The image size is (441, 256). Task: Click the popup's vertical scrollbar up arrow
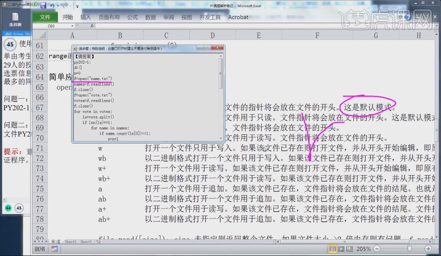[220, 56]
